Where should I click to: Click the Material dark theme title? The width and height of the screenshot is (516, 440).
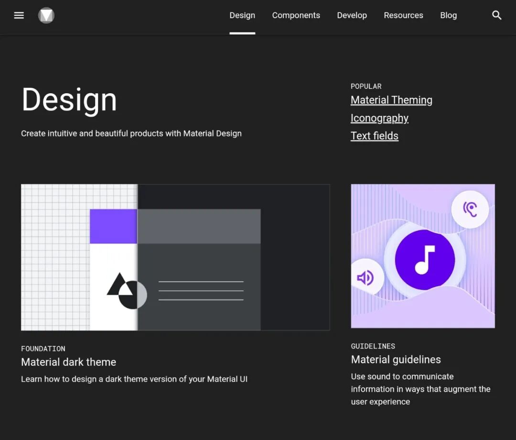click(68, 362)
